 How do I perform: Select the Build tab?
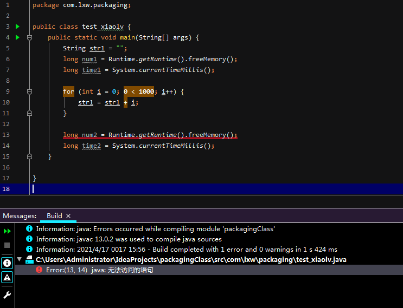(x=54, y=215)
